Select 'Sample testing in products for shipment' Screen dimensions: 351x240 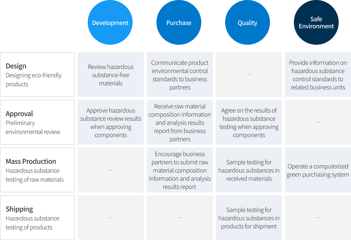(249, 218)
